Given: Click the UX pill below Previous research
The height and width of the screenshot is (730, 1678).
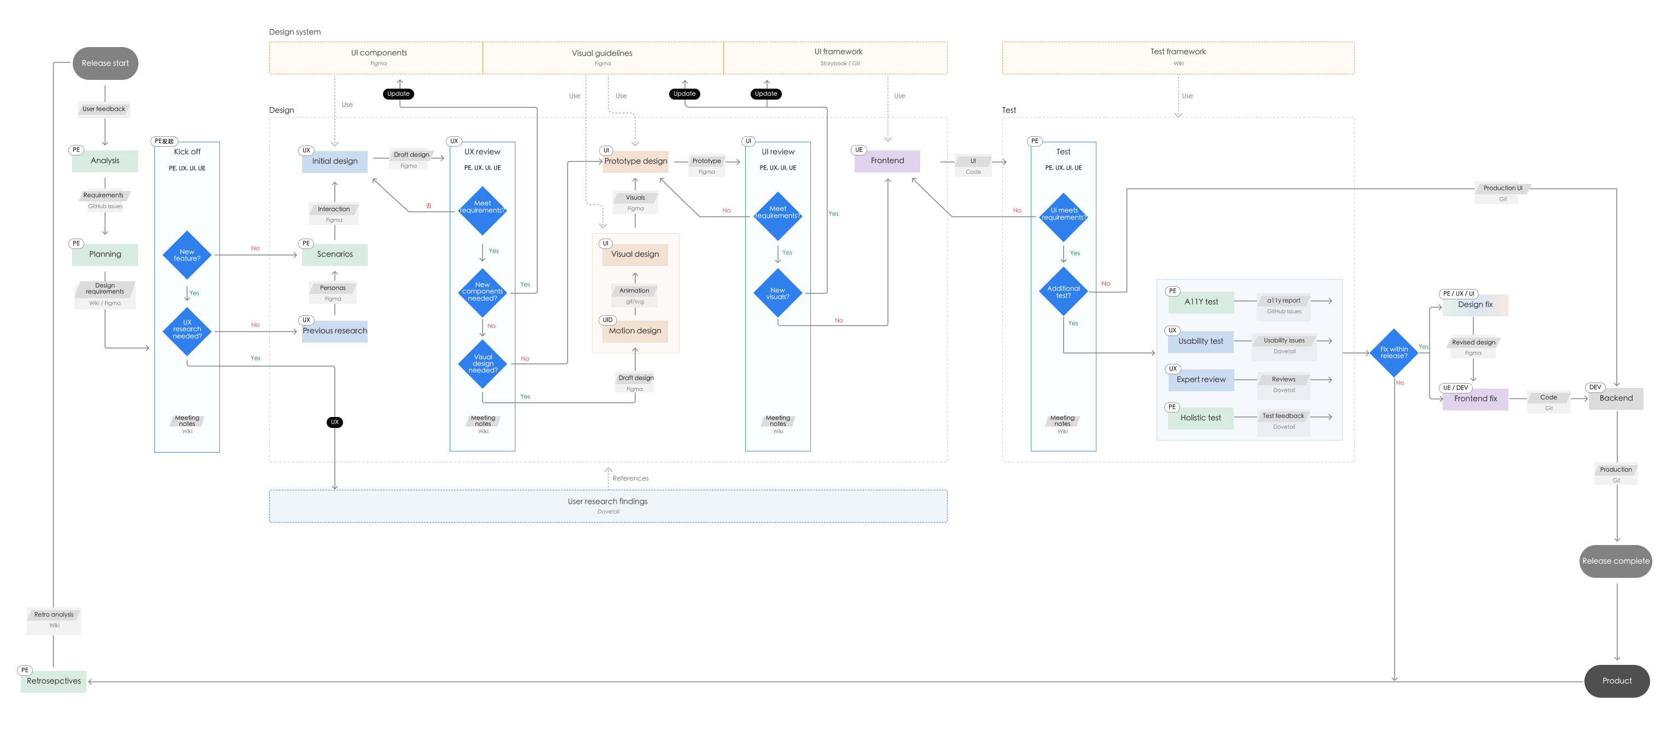Looking at the screenshot, I should 334,422.
